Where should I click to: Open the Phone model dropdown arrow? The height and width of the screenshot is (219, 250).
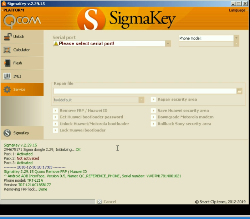coord(236,38)
